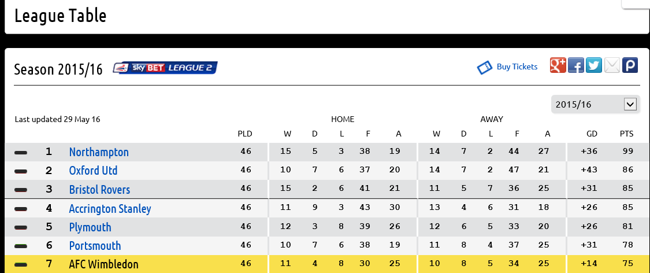The image size is (650, 273).
Task: Go to Portsmouth team page
Action: click(95, 246)
